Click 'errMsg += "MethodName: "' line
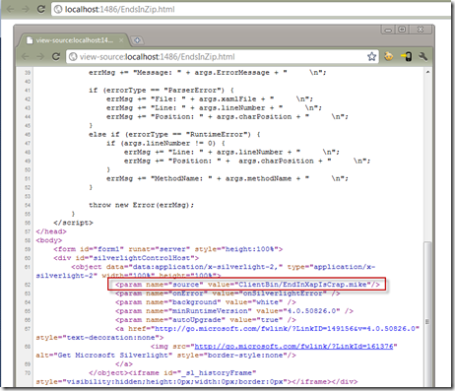455x391 pixels. [x=227, y=178]
